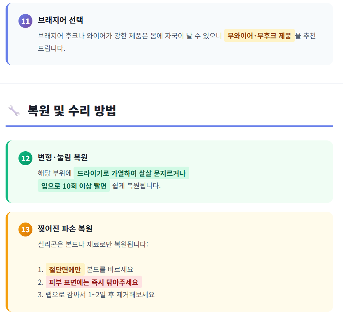The height and width of the screenshot is (313, 343).
Task: Click the 해당 부위에 text in card 12
Action: pyautogui.click(x=55, y=173)
